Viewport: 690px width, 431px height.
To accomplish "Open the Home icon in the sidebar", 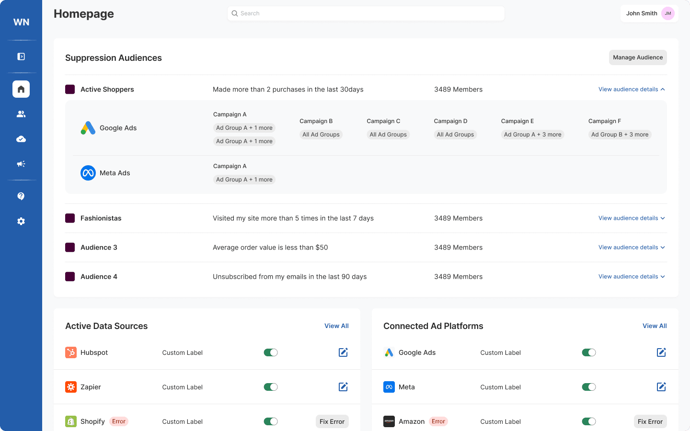I will (21, 89).
